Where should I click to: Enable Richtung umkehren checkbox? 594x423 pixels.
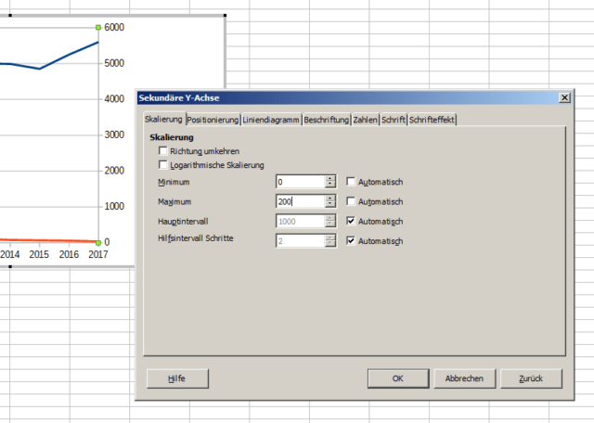(164, 150)
